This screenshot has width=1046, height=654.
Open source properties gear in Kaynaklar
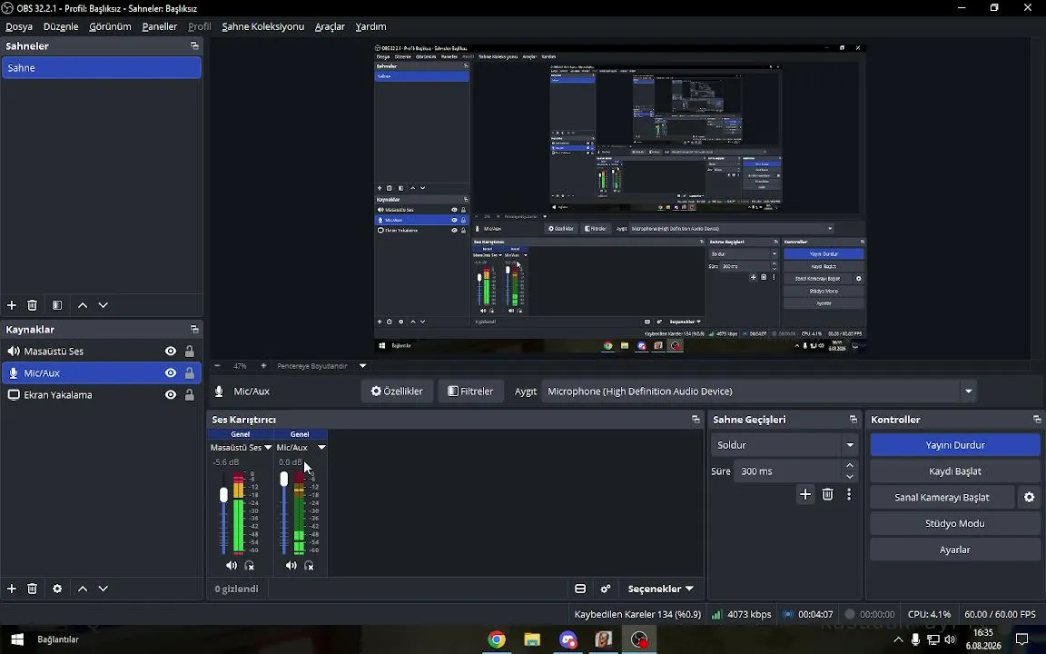click(x=57, y=589)
